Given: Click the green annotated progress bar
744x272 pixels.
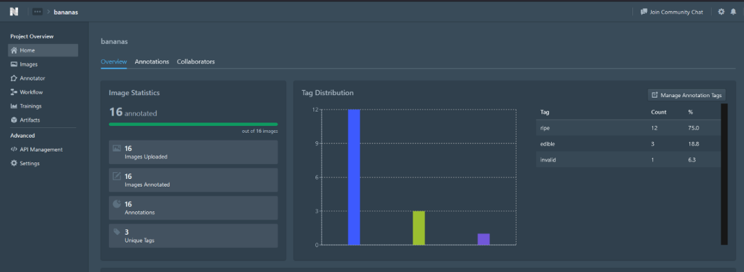Looking at the screenshot, I should [194, 125].
